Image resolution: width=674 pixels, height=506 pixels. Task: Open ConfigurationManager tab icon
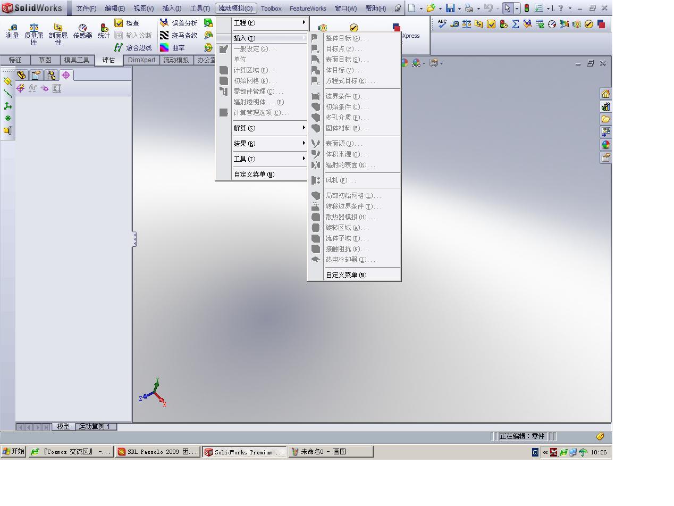[x=51, y=75]
